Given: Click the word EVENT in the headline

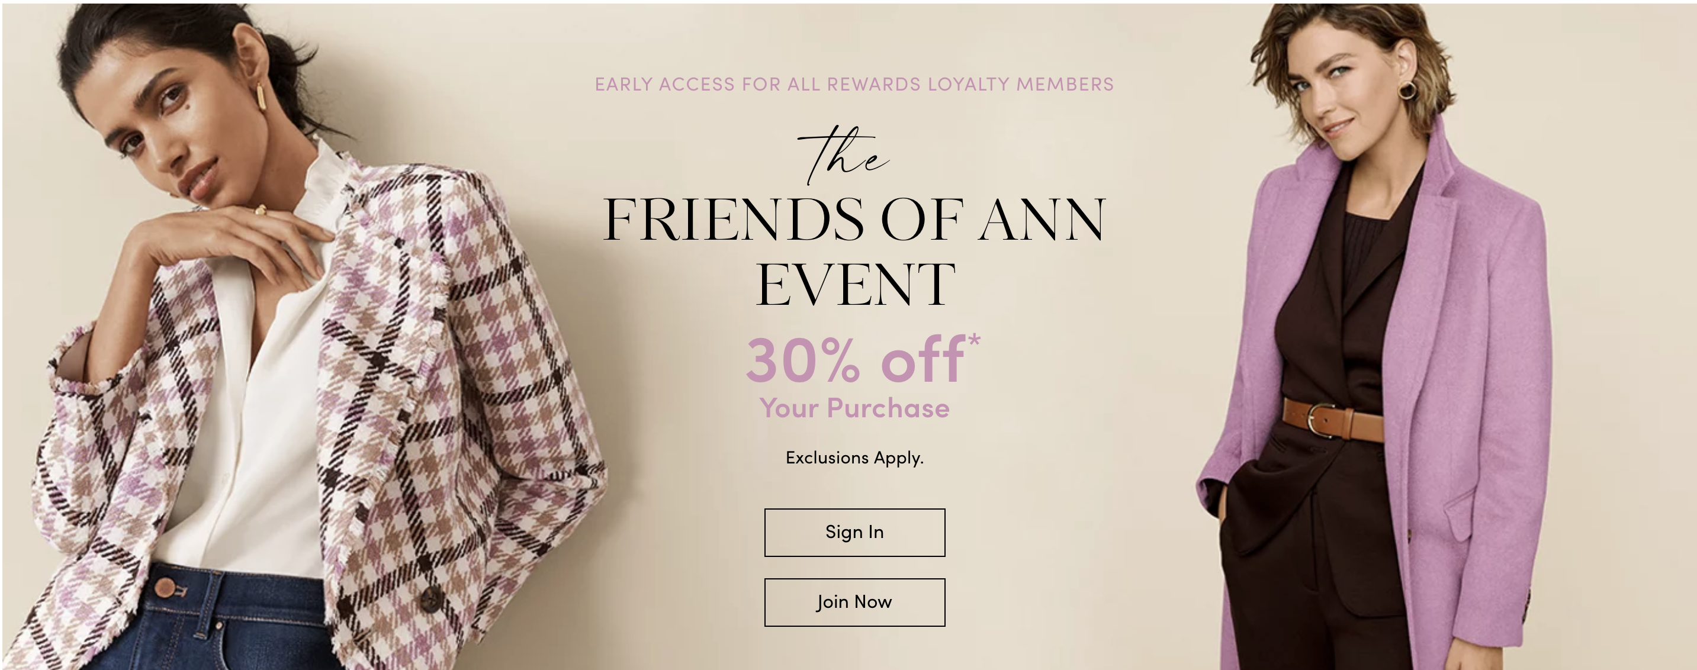Looking at the screenshot, I should (x=854, y=285).
